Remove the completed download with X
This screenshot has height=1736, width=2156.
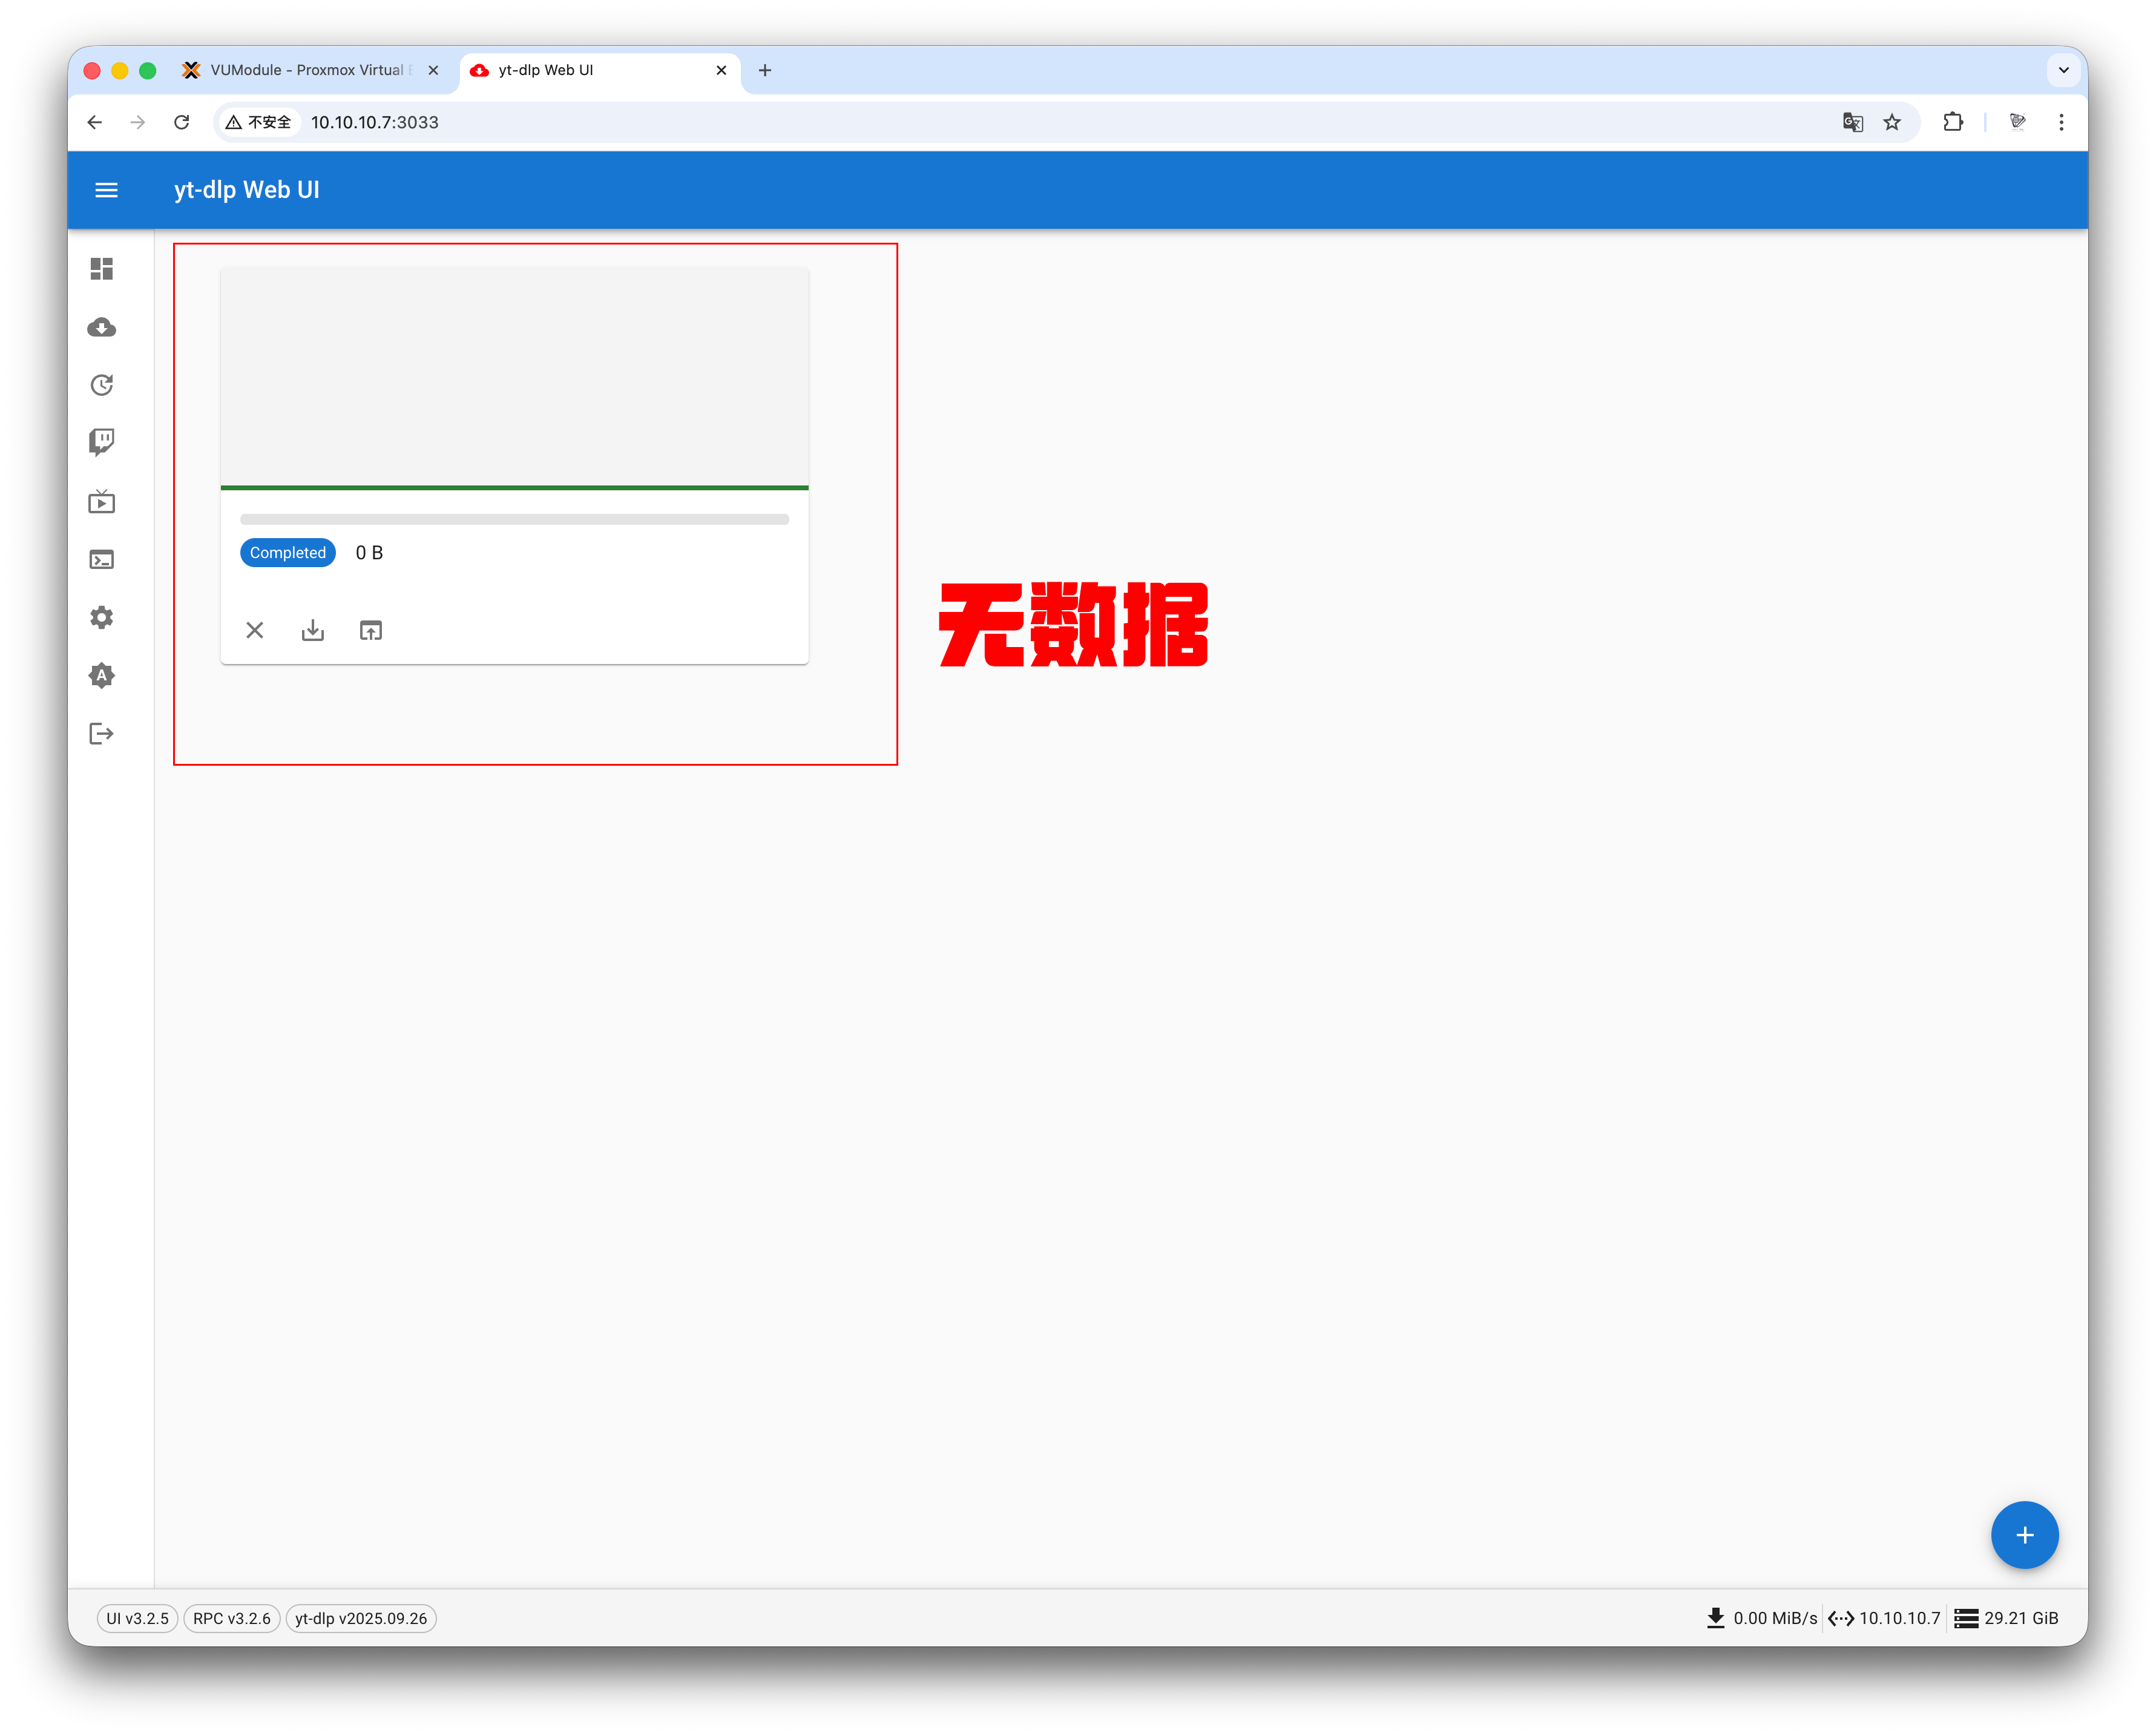pyautogui.click(x=255, y=630)
